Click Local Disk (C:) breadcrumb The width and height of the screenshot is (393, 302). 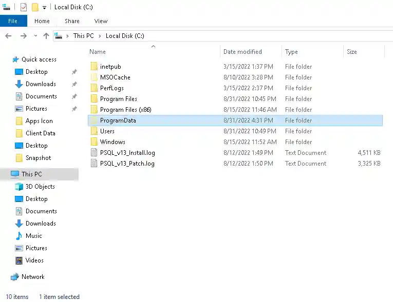(125, 36)
